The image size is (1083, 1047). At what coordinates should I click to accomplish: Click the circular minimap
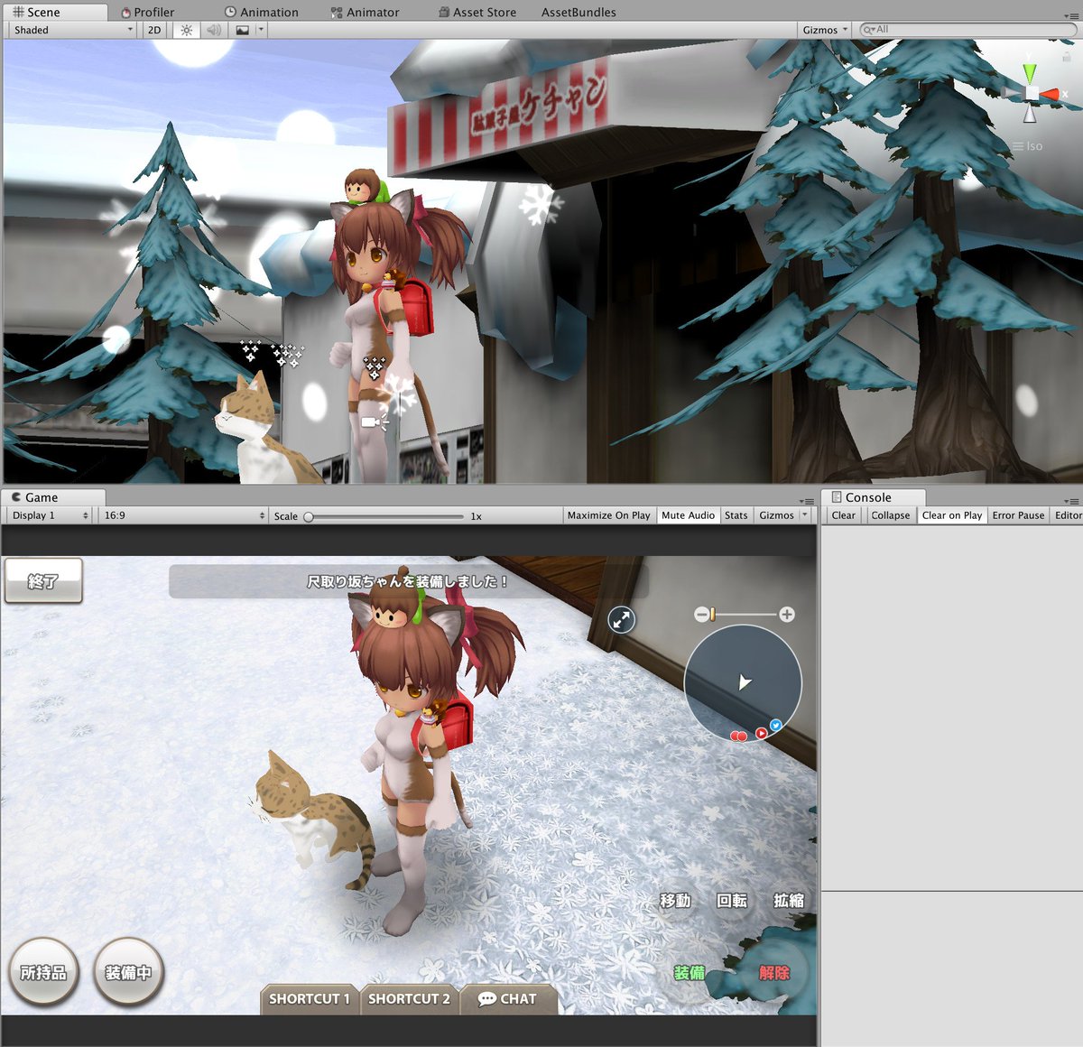click(x=743, y=683)
